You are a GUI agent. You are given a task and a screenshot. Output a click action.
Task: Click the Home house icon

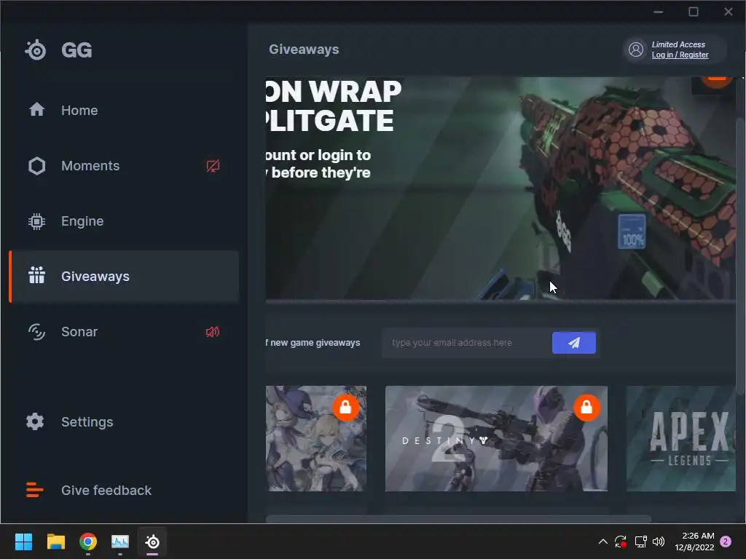(36, 110)
